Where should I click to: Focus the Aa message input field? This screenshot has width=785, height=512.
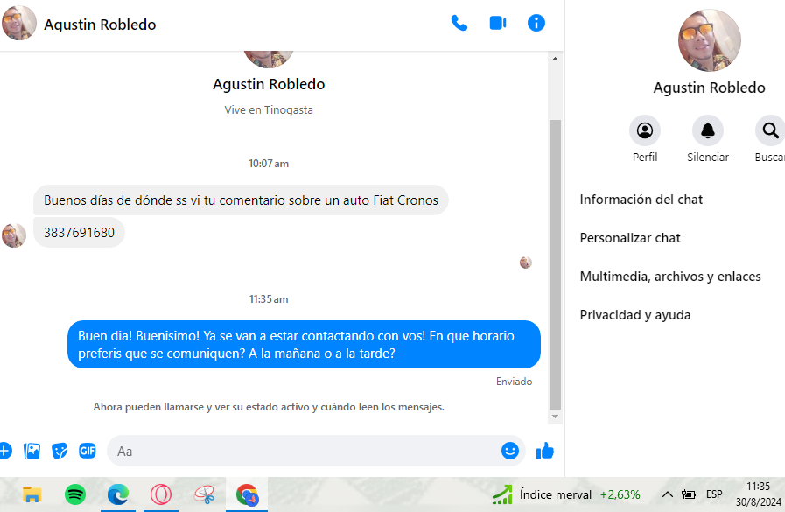coord(303,451)
